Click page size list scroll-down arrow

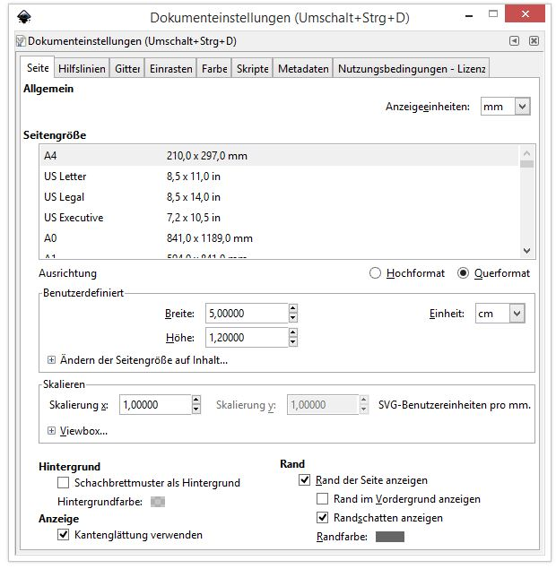point(527,251)
